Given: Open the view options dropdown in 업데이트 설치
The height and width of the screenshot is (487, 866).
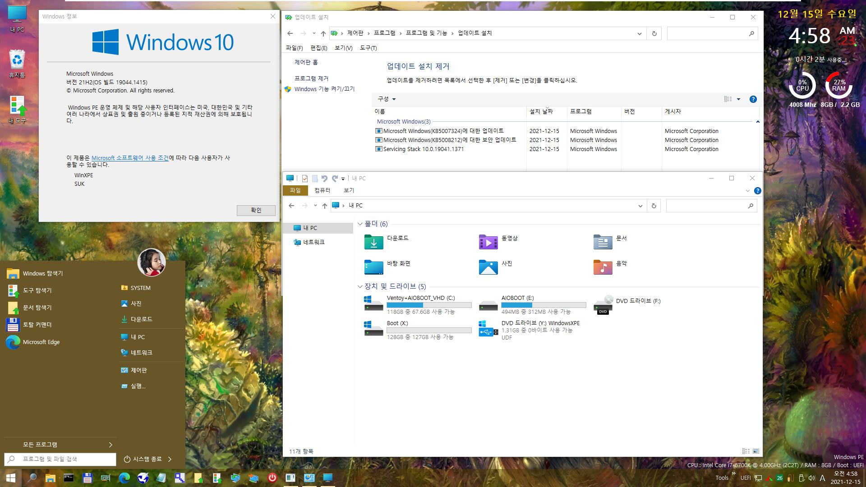Looking at the screenshot, I should (738, 99).
